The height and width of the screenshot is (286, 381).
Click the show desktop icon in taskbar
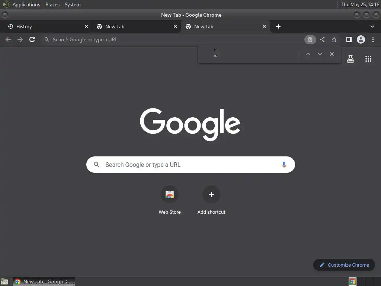pyautogui.click(x=4, y=282)
